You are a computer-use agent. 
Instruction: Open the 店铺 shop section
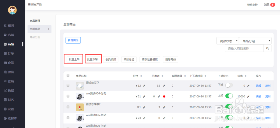pos(9,35)
